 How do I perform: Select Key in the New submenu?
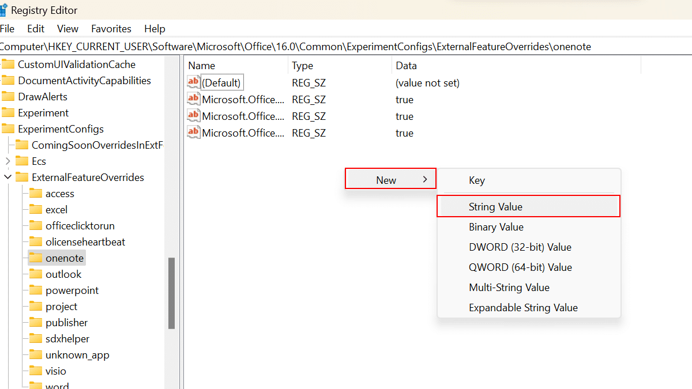(476, 180)
